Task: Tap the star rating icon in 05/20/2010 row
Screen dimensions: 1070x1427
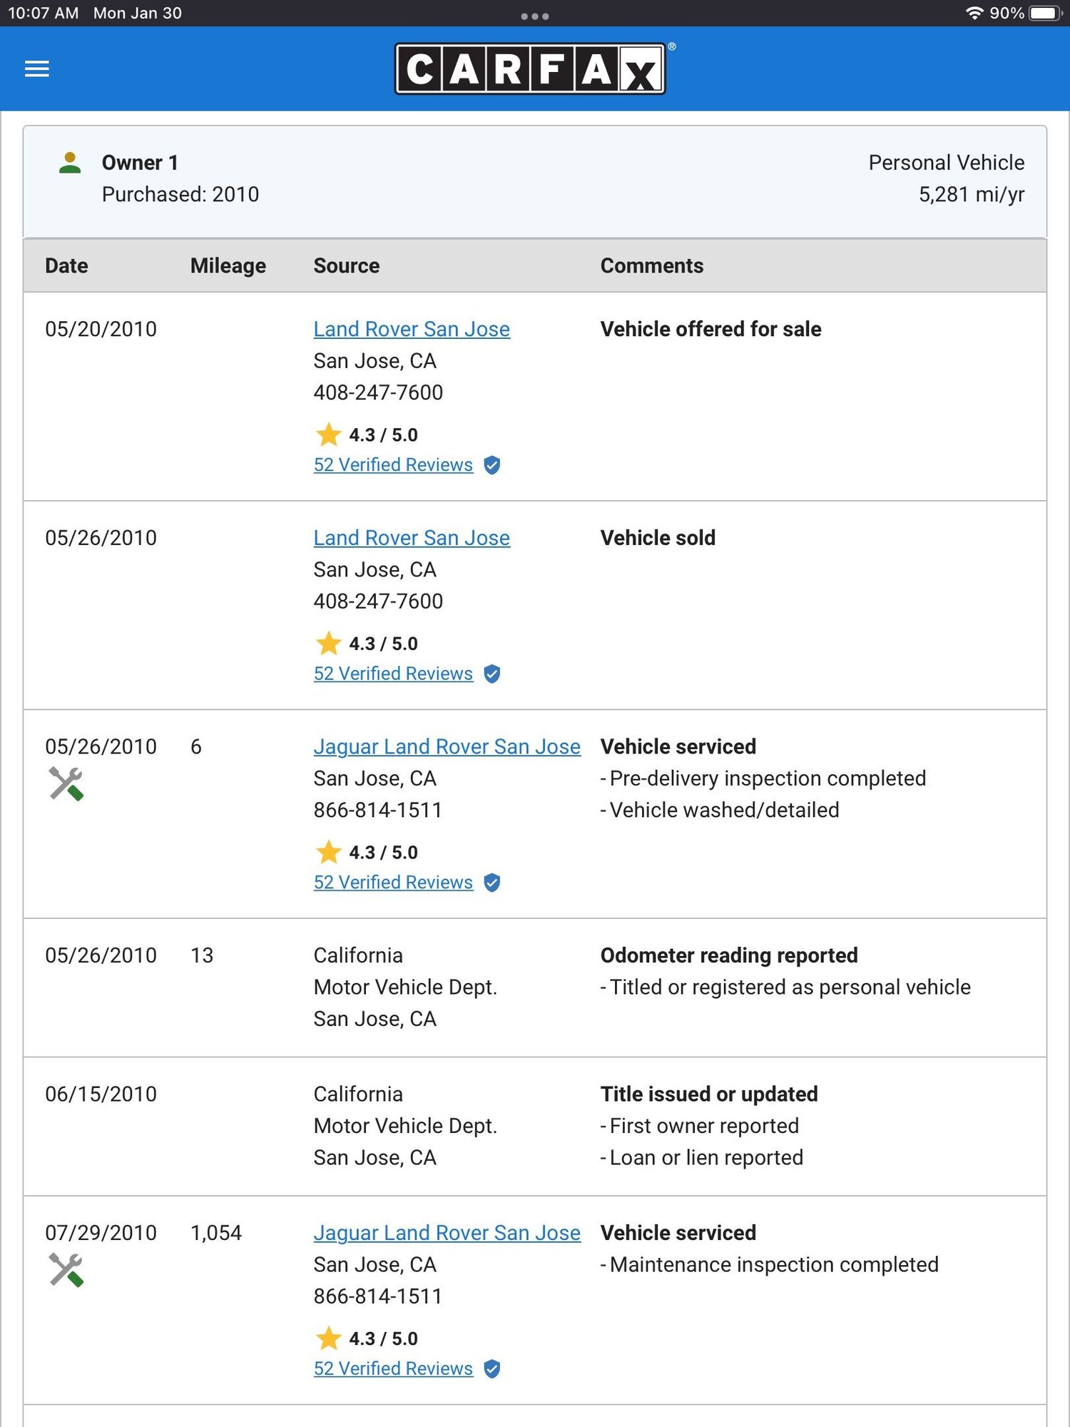Action: [x=328, y=434]
